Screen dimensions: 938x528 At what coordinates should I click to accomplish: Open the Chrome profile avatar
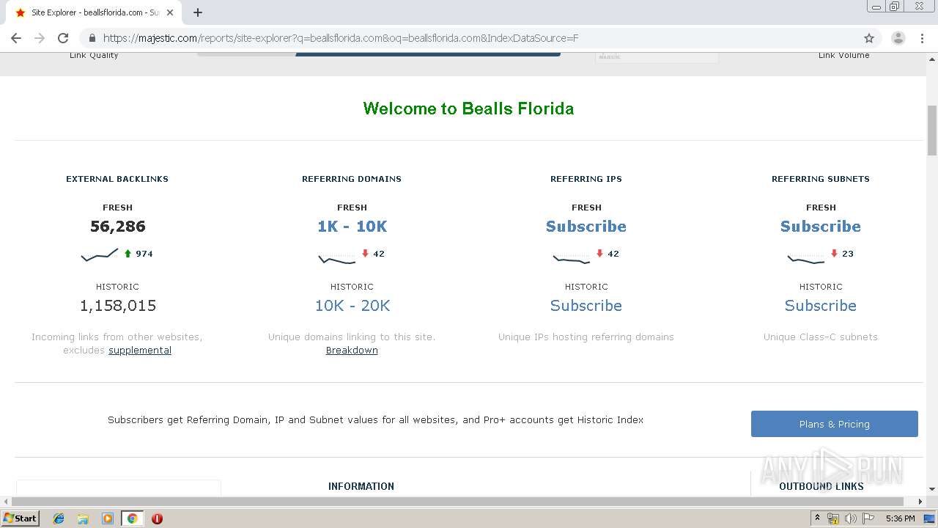tap(898, 38)
